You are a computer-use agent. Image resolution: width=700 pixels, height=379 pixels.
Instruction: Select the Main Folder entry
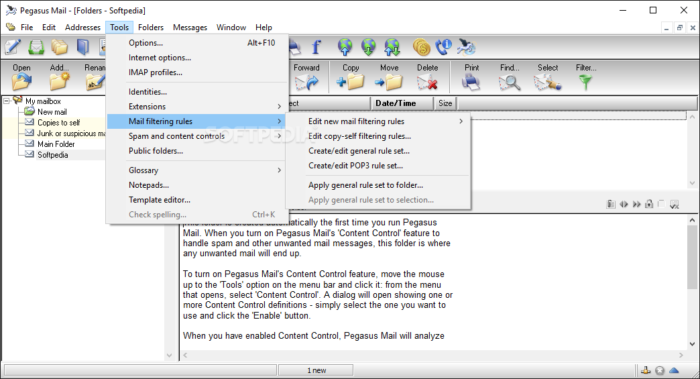[56, 144]
